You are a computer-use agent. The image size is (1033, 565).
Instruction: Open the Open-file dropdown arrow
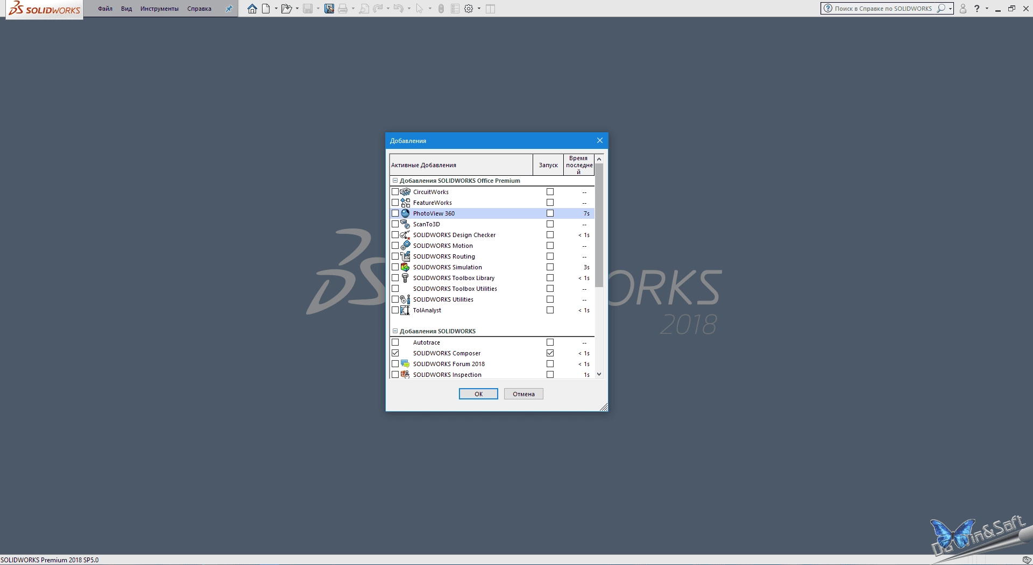pyautogui.click(x=297, y=9)
